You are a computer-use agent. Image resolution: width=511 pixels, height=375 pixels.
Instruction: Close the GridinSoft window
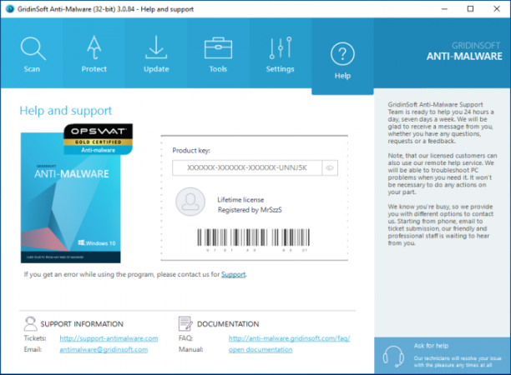(x=497, y=9)
